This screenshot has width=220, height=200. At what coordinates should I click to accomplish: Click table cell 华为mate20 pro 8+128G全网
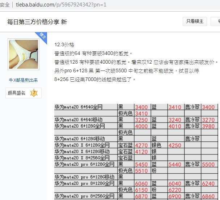pyautogui.click(x=86, y=183)
